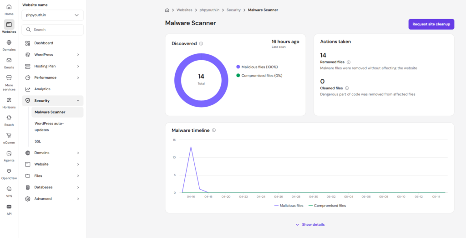Image resolution: width=466 pixels, height=238 pixels.
Task: Expand the Performance chevron
Action: (x=78, y=78)
